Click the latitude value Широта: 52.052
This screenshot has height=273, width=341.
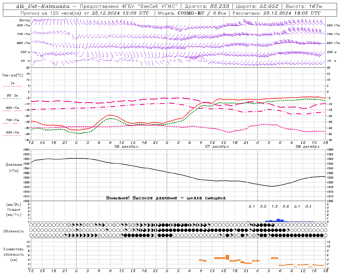pyautogui.click(x=257, y=6)
